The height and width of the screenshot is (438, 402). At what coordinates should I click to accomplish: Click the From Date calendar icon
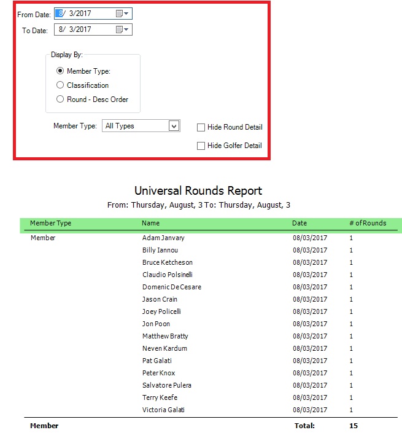click(x=118, y=13)
